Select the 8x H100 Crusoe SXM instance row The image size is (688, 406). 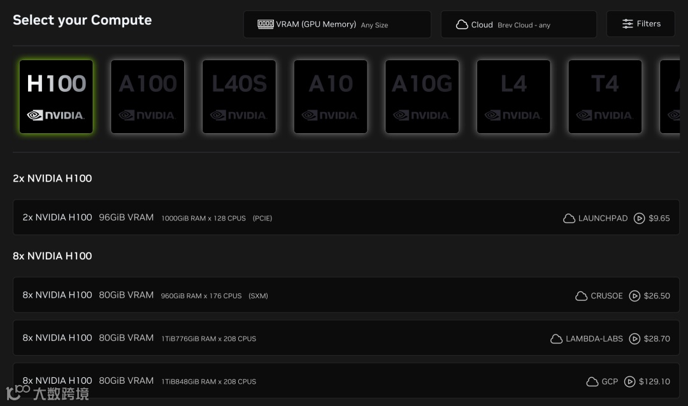click(x=346, y=295)
